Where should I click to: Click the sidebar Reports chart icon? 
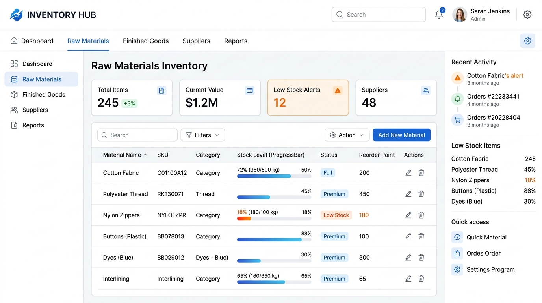(14, 125)
